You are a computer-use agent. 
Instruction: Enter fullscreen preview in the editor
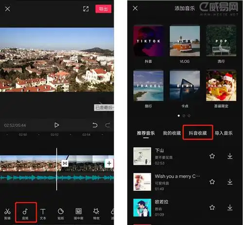click(x=86, y=9)
